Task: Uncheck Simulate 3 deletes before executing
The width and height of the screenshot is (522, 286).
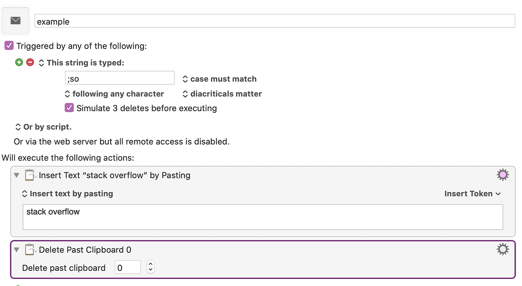Action: (x=69, y=108)
